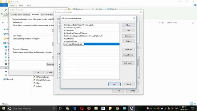Click the C:\Python27\Lib\lib-tk edit field
This screenshot has width=197, height=111.
click(74, 44)
